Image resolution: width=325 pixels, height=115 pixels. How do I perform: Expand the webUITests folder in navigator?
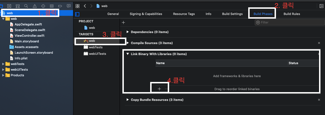[x=3, y=70]
